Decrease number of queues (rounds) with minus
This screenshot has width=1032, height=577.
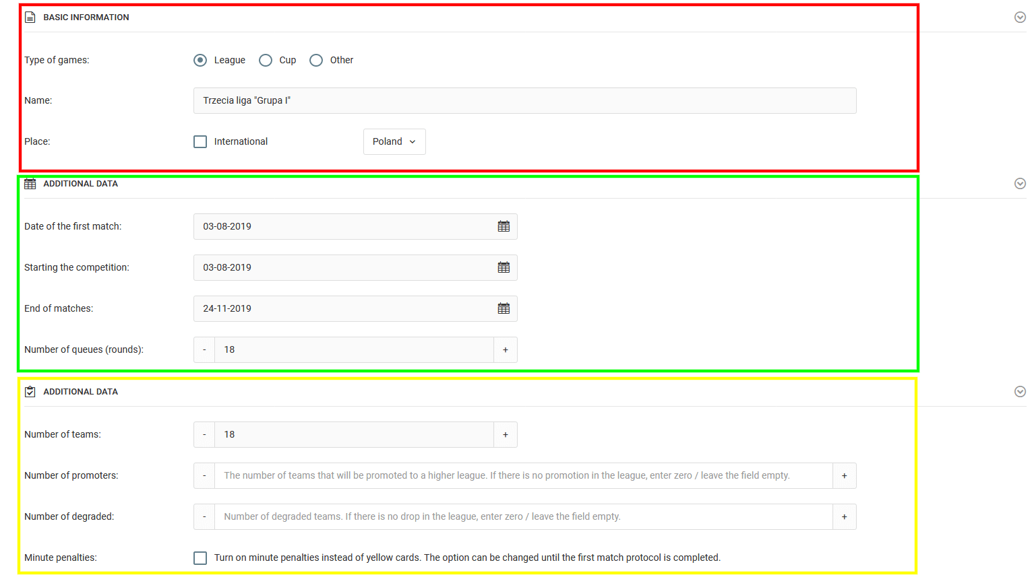pyautogui.click(x=204, y=350)
